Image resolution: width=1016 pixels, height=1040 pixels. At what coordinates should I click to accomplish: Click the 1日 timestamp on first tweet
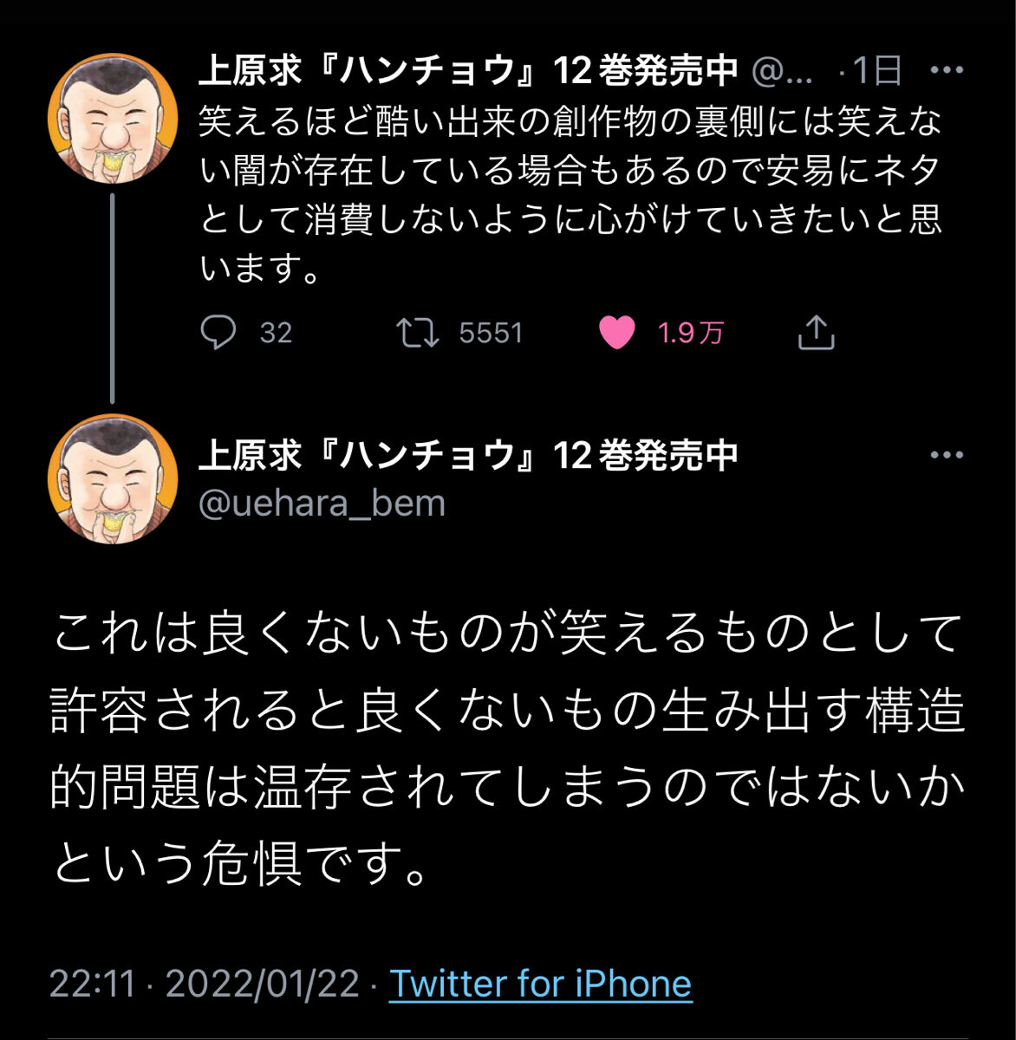coord(876,70)
